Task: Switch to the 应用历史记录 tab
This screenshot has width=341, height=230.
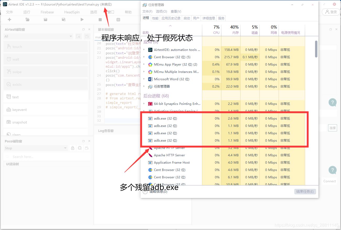Action: 171,18
